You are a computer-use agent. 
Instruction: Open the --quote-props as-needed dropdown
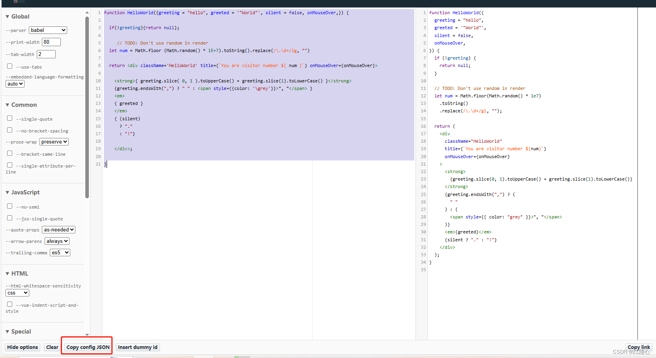[x=59, y=230]
